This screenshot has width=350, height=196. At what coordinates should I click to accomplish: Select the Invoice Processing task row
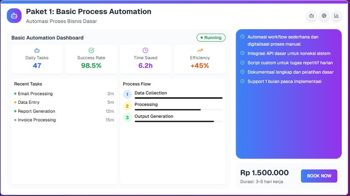coord(36,120)
